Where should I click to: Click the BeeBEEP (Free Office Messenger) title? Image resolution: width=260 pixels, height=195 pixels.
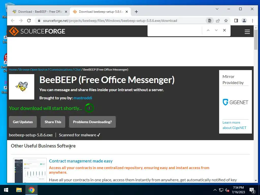(107, 80)
